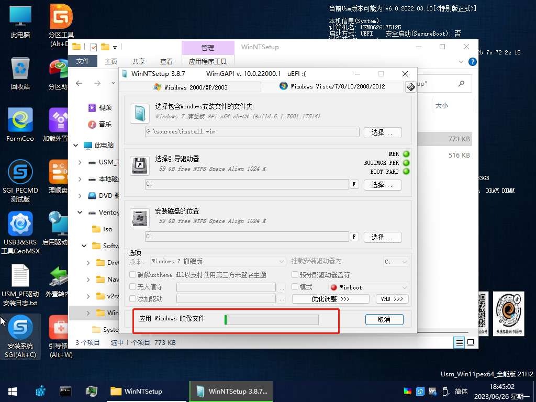Click the boot drive floppy icon
Screen dimensions: 536x402
[139, 166]
